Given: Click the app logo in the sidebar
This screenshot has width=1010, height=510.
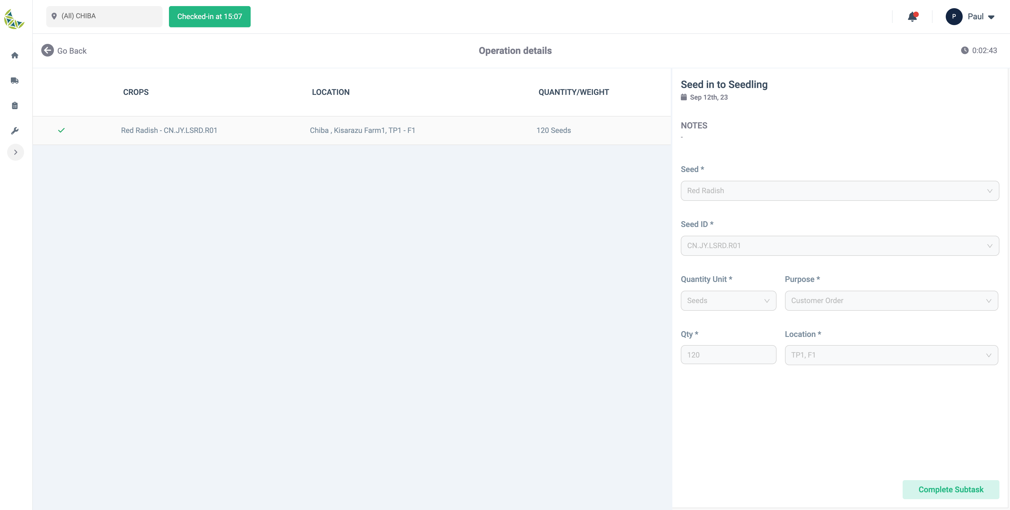Looking at the screenshot, I should [14, 19].
